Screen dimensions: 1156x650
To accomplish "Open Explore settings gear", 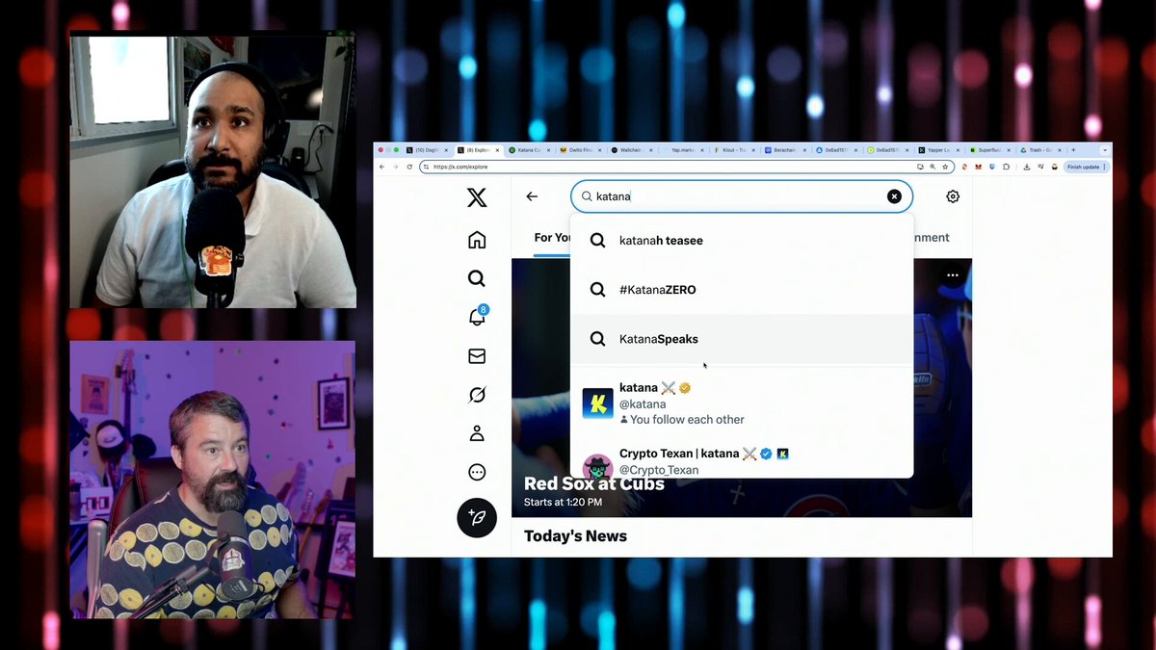I will point(953,196).
